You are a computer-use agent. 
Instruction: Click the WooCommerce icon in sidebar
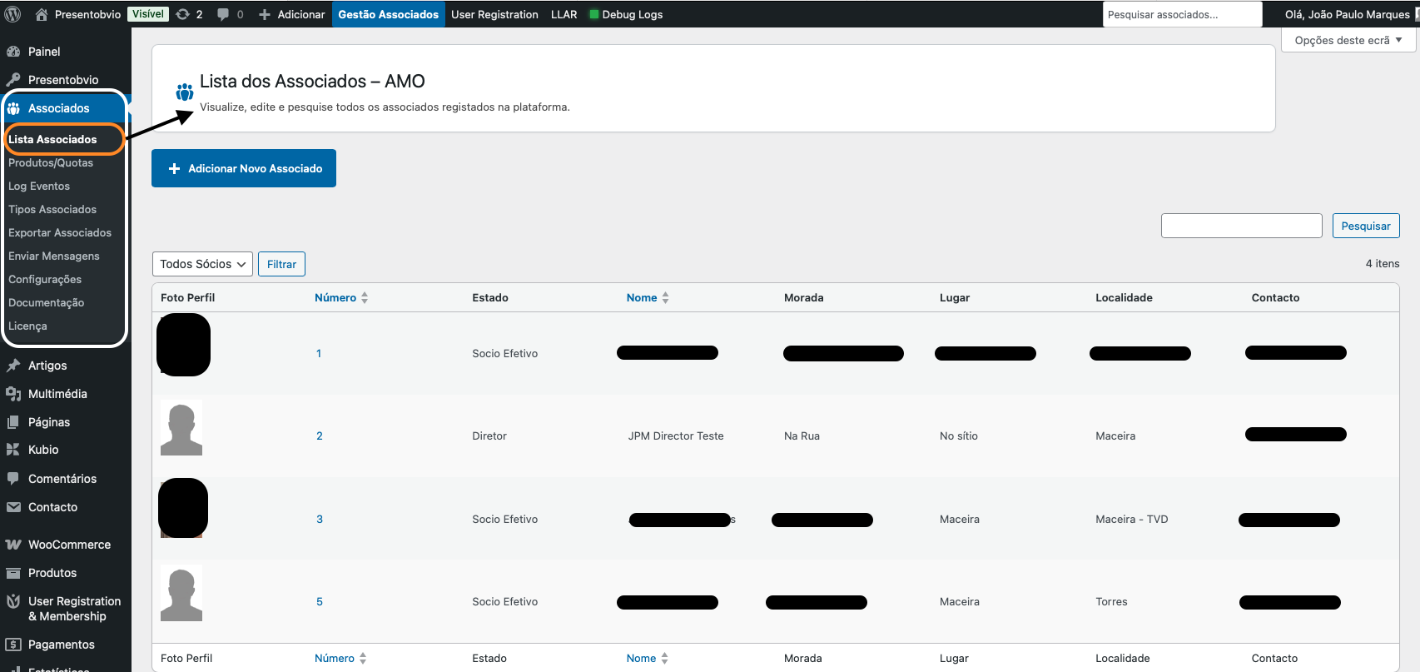tap(13, 545)
